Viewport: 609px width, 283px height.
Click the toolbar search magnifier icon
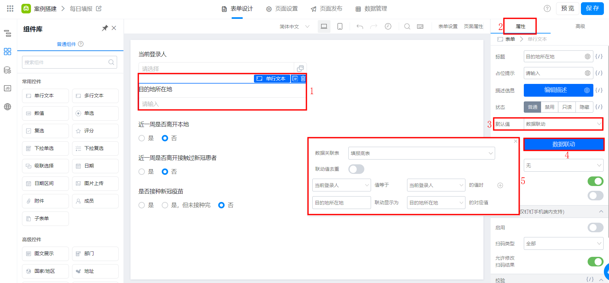point(407,26)
